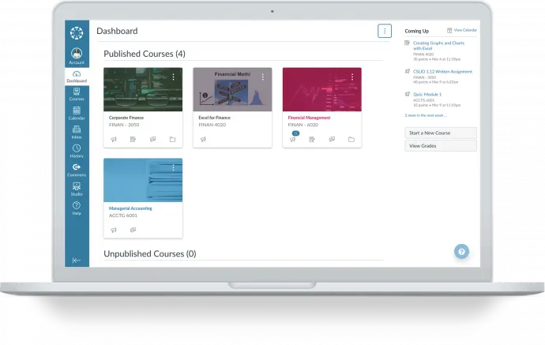
Task: Open Studio in sidebar
Action: pos(77,189)
